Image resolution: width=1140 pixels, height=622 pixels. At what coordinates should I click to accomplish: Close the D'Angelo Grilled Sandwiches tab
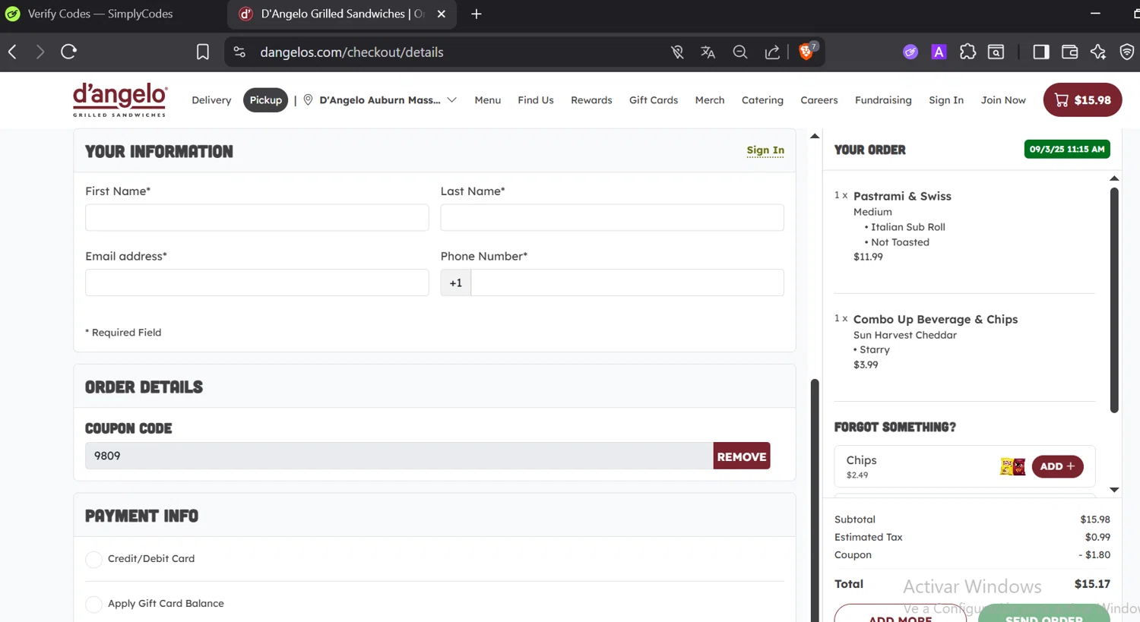(442, 14)
